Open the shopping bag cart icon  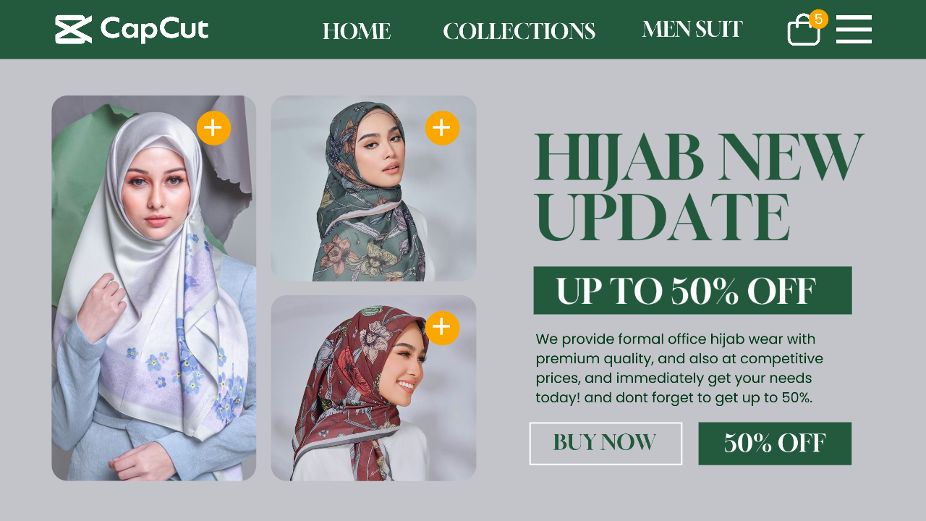[803, 31]
